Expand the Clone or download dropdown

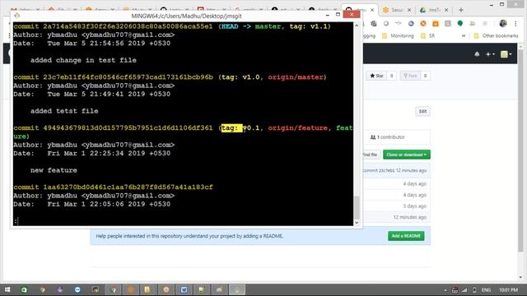406,155
